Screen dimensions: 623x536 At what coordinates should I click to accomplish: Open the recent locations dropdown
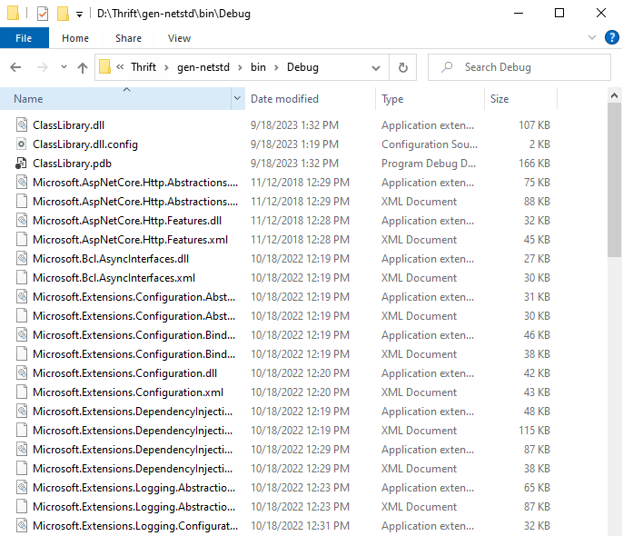tap(64, 66)
